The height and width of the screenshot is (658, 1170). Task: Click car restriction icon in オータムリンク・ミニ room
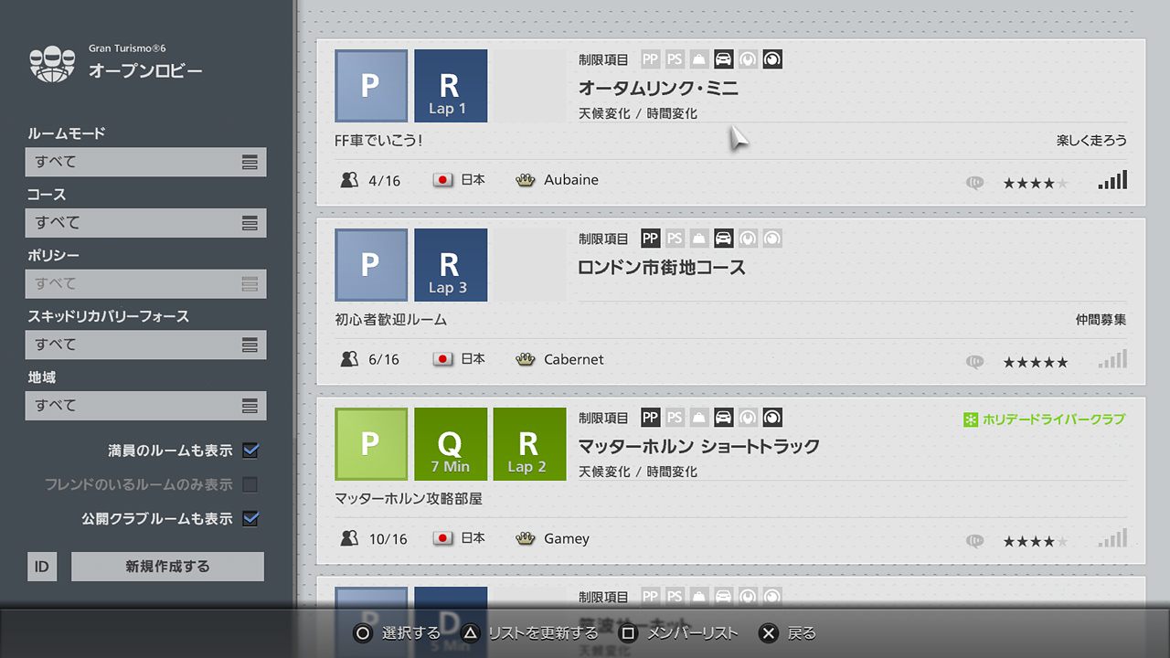point(723,59)
